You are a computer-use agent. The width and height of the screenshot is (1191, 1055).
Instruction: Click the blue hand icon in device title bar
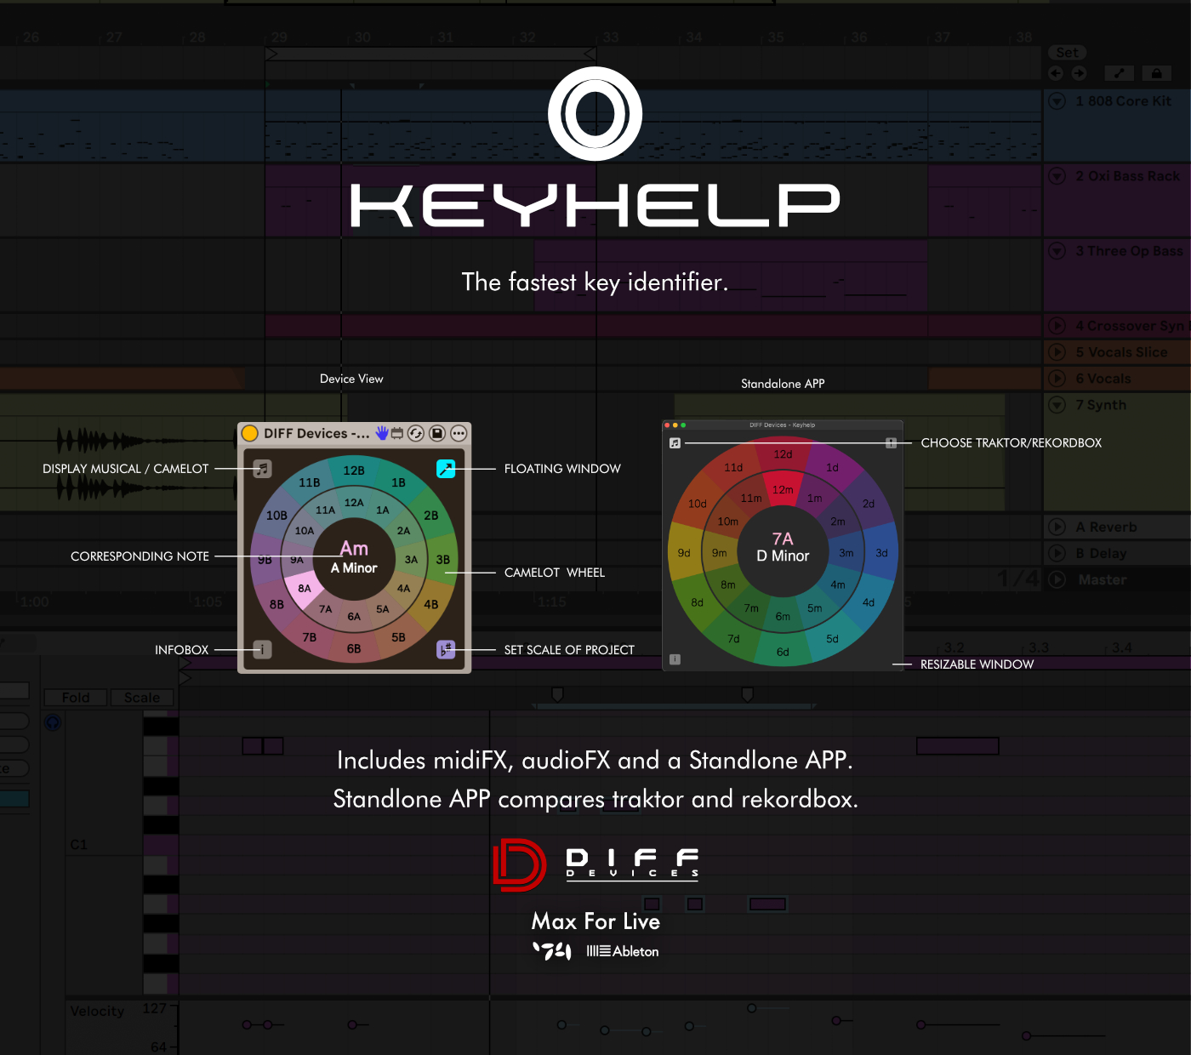point(382,433)
